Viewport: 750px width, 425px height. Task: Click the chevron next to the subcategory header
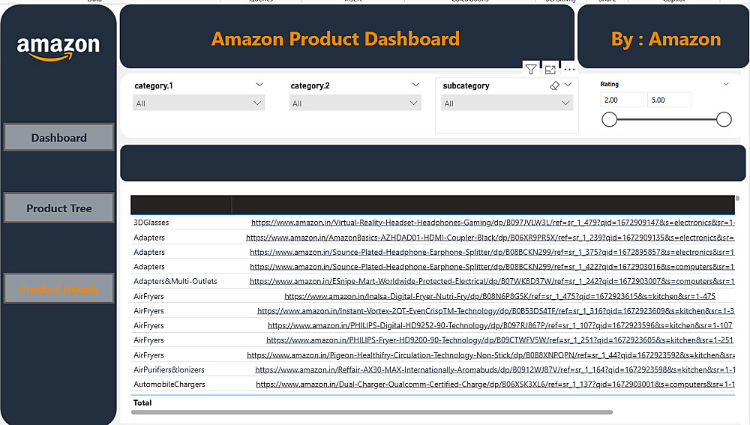[x=568, y=85]
